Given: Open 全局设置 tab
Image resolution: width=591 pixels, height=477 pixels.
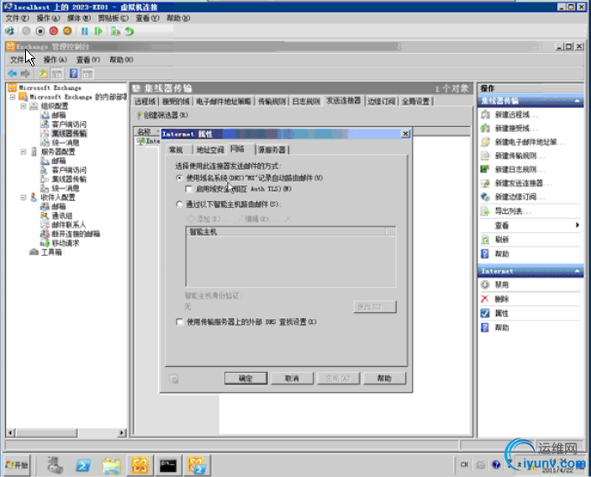Looking at the screenshot, I should [x=415, y=101].
